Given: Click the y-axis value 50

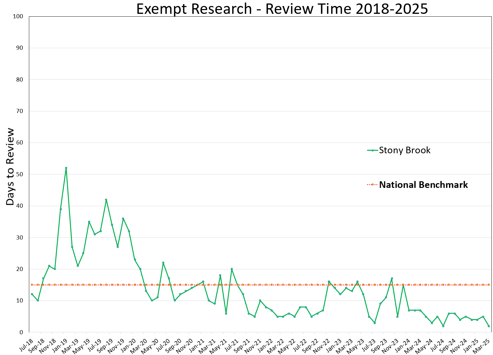Looking at the screenshot, I should (19, 174).
